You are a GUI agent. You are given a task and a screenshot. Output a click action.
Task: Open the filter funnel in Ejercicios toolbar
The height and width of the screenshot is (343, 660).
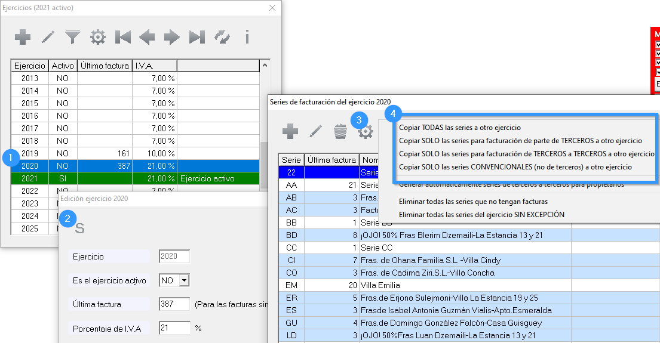click(73, 38)
